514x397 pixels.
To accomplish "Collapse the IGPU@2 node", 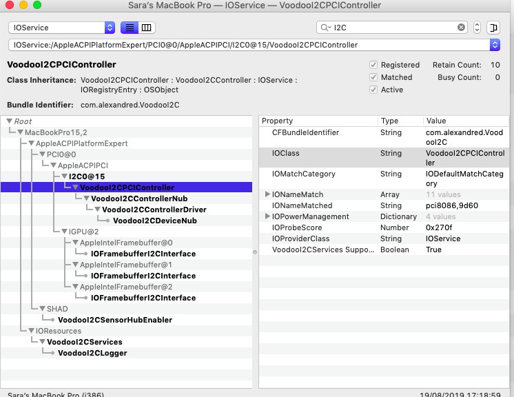I will pos(65,232).
